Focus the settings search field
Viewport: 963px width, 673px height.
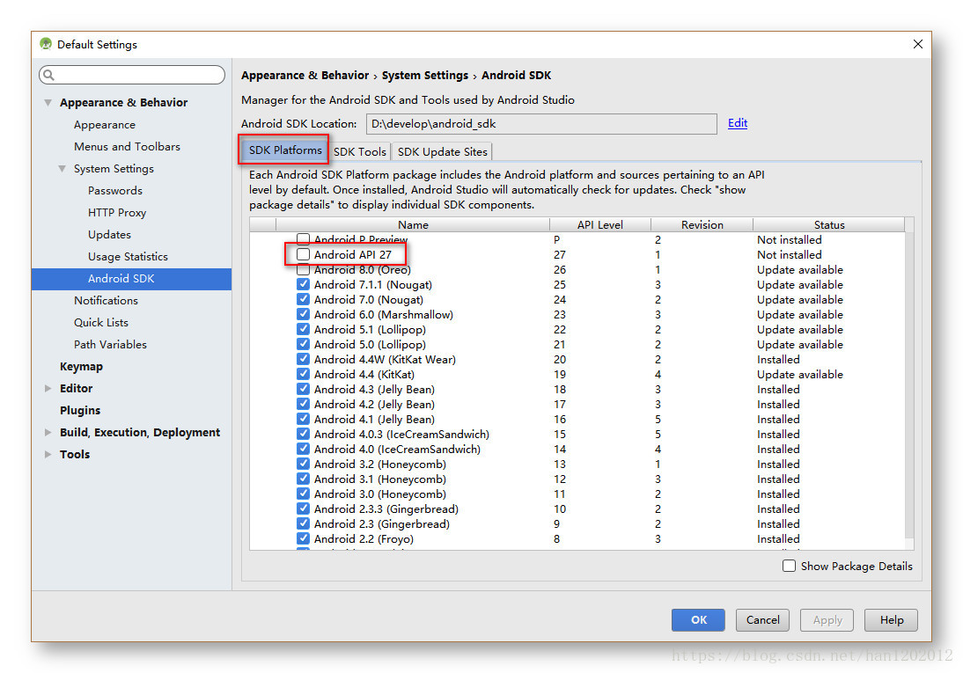pyautogui.click(x=132, y=75)
